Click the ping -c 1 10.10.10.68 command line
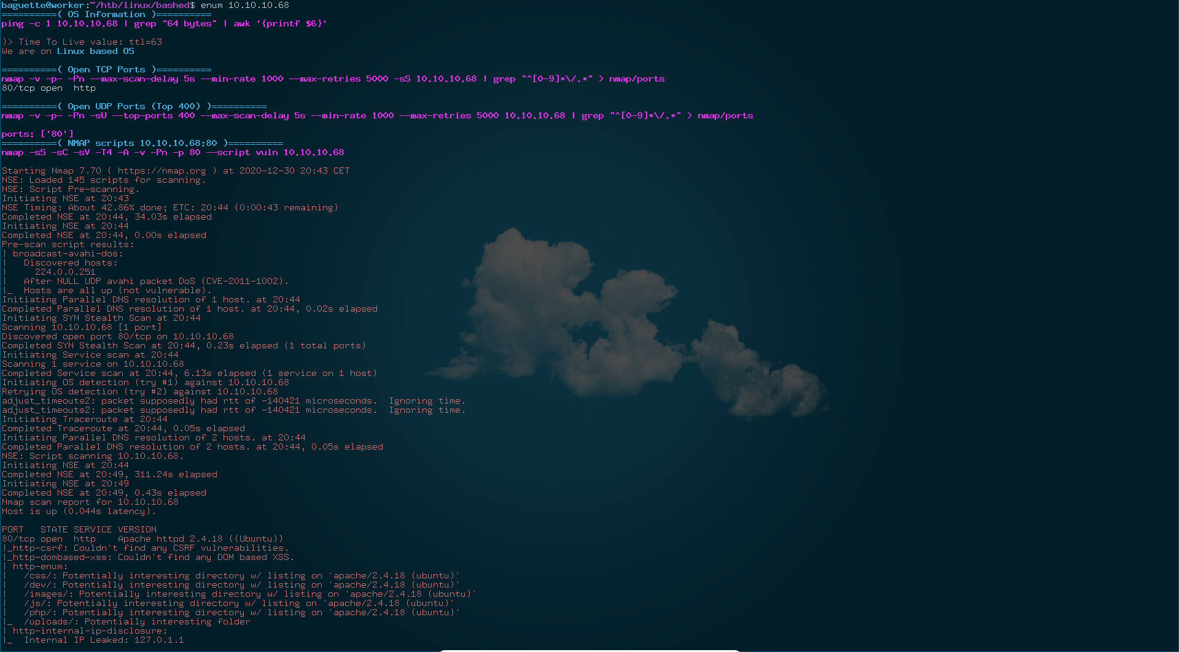The width and height of the screenshot is (1179, 652). point(164,23)
